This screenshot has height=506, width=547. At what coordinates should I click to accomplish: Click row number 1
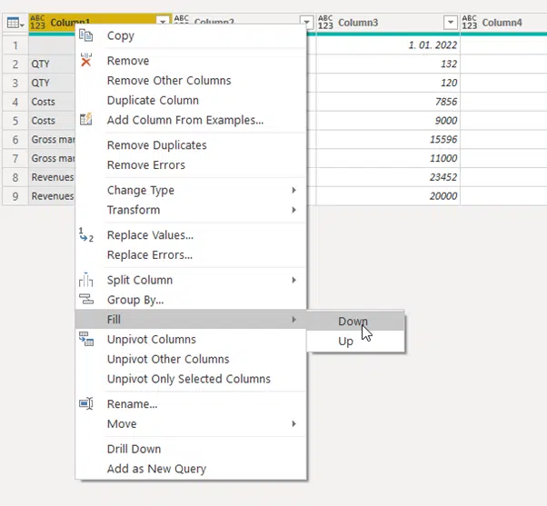click(15, 45)
